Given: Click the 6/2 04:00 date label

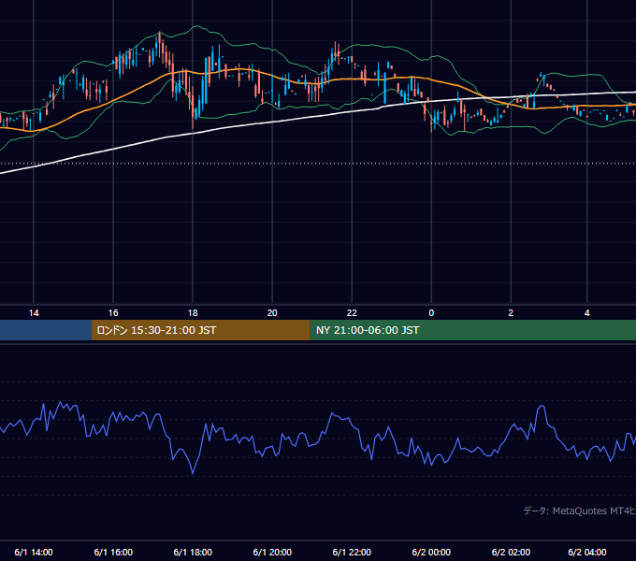Looking at the screenshot, I should click(x=587, y=552).
